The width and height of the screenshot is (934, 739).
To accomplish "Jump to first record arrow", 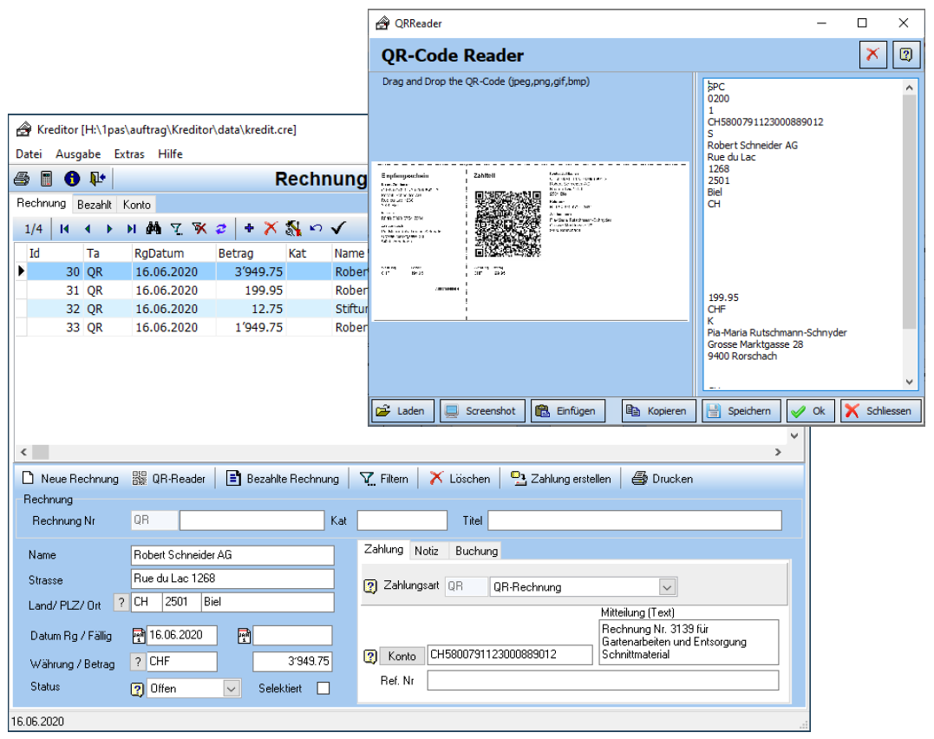I will 65,229.
